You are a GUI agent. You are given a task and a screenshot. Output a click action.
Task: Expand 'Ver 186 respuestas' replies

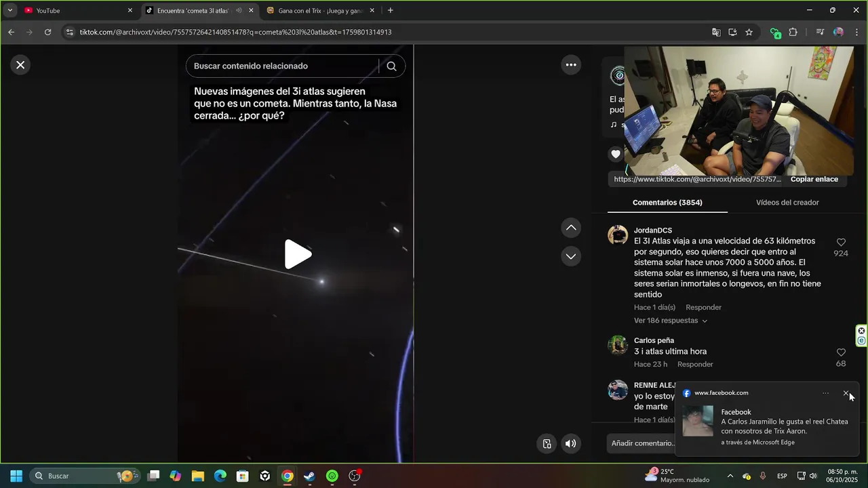[671, 321]
